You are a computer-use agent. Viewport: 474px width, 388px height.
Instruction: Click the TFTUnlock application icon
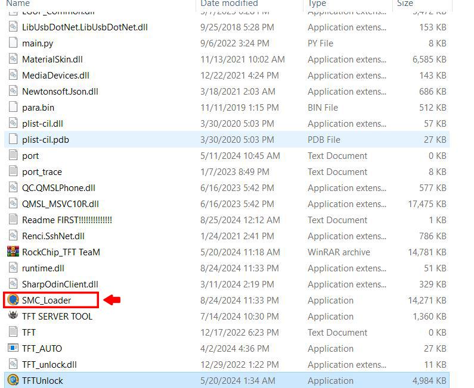13,380
